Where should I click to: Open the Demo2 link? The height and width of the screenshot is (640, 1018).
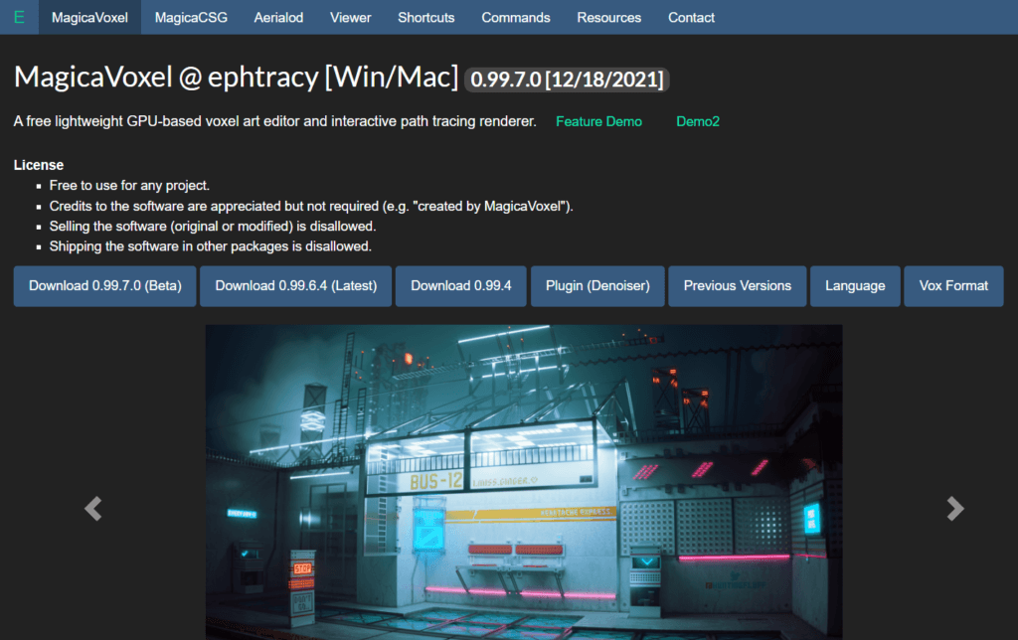point(698,121)
